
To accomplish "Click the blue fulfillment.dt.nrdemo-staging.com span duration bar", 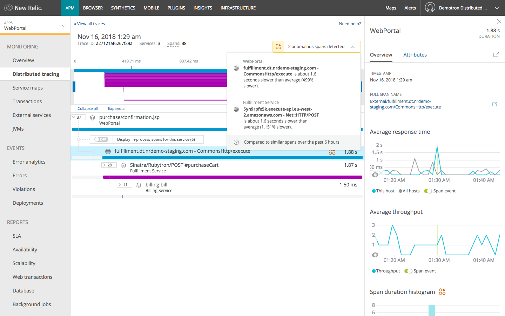I will 232,158.
